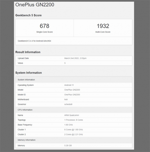Click the Geekbench 5 Score heading
150x152 pixels.
pyautogui.click(x=28, y=15)
